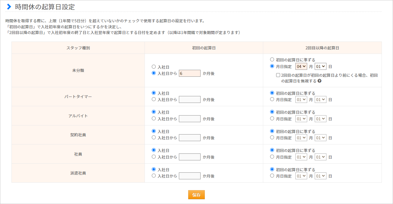The height and width of the screenshot is (204, 393).
Task: Open the day dropdown for 未分類
Action: [x=320, y=66]
